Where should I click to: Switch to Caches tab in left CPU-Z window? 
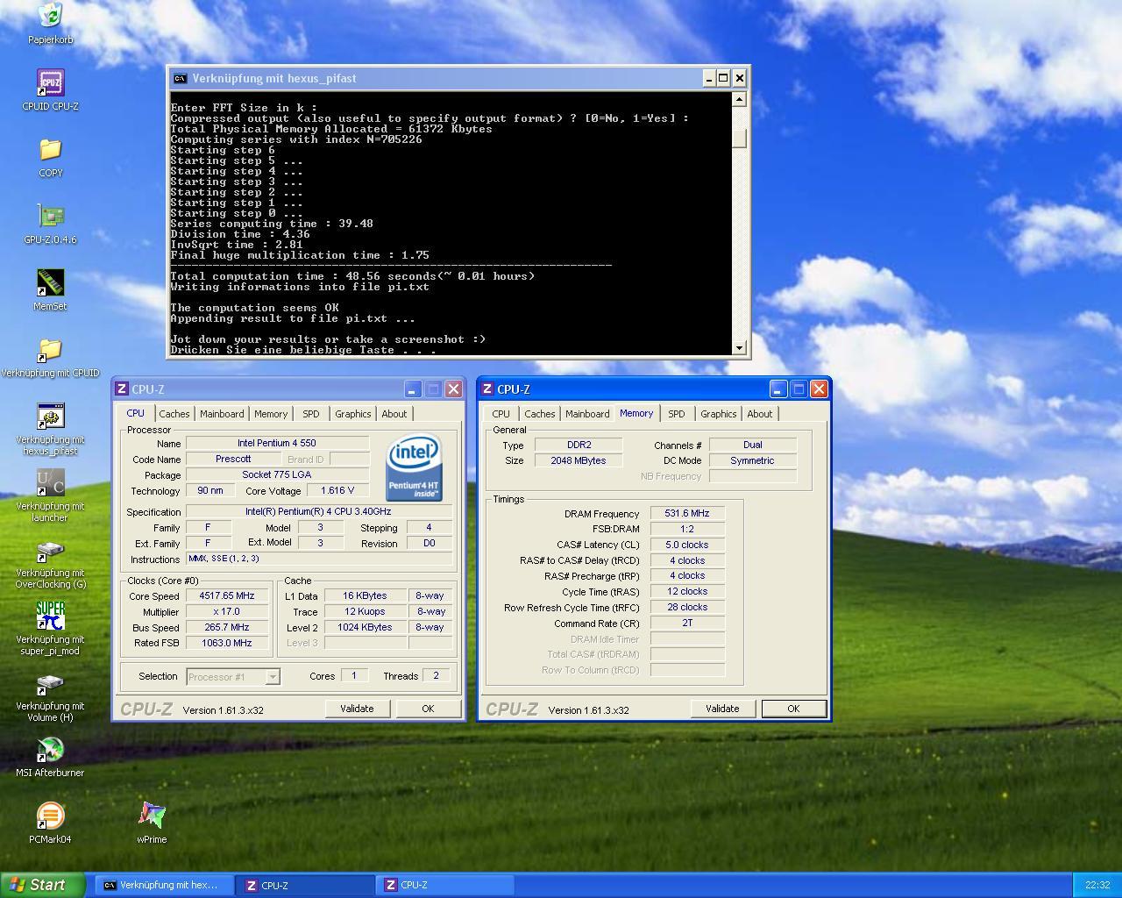174,414
